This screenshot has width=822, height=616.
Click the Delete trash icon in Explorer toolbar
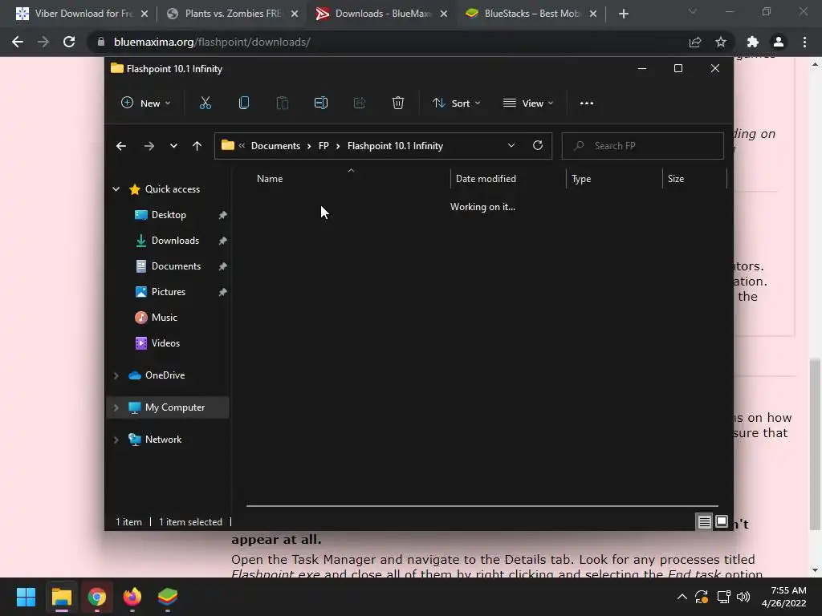pos(398,103)
